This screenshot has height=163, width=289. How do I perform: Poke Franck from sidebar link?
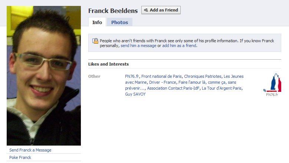[x=20, y=157]
